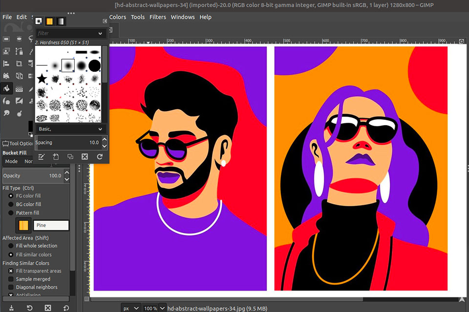Open the px unit dropdown
Image resolution: width=469 pixels, height=312 pixels.
[x=131, y=308]
